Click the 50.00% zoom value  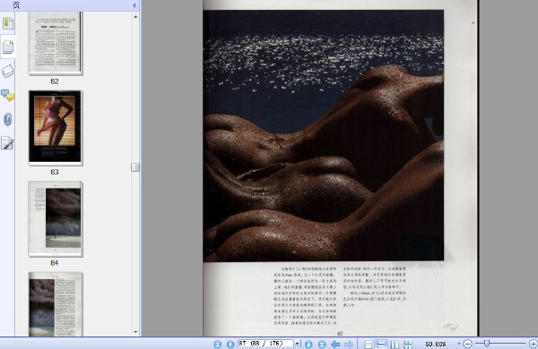[436, 344]
